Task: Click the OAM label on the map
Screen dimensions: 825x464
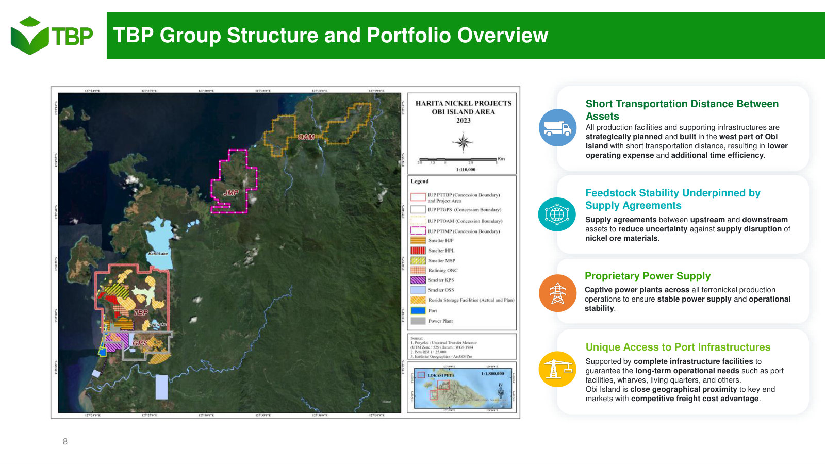Action: coord(306,137)
